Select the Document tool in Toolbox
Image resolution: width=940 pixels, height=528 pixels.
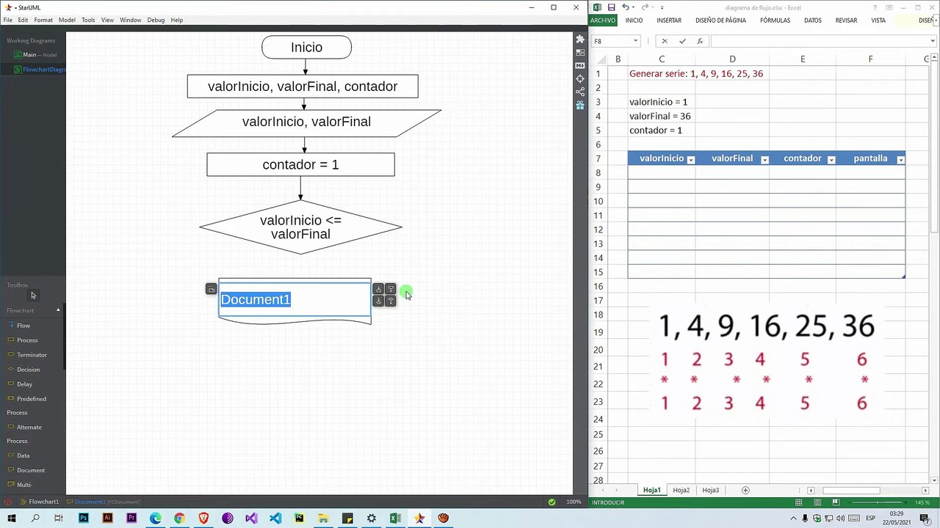(x=30, y=470)
